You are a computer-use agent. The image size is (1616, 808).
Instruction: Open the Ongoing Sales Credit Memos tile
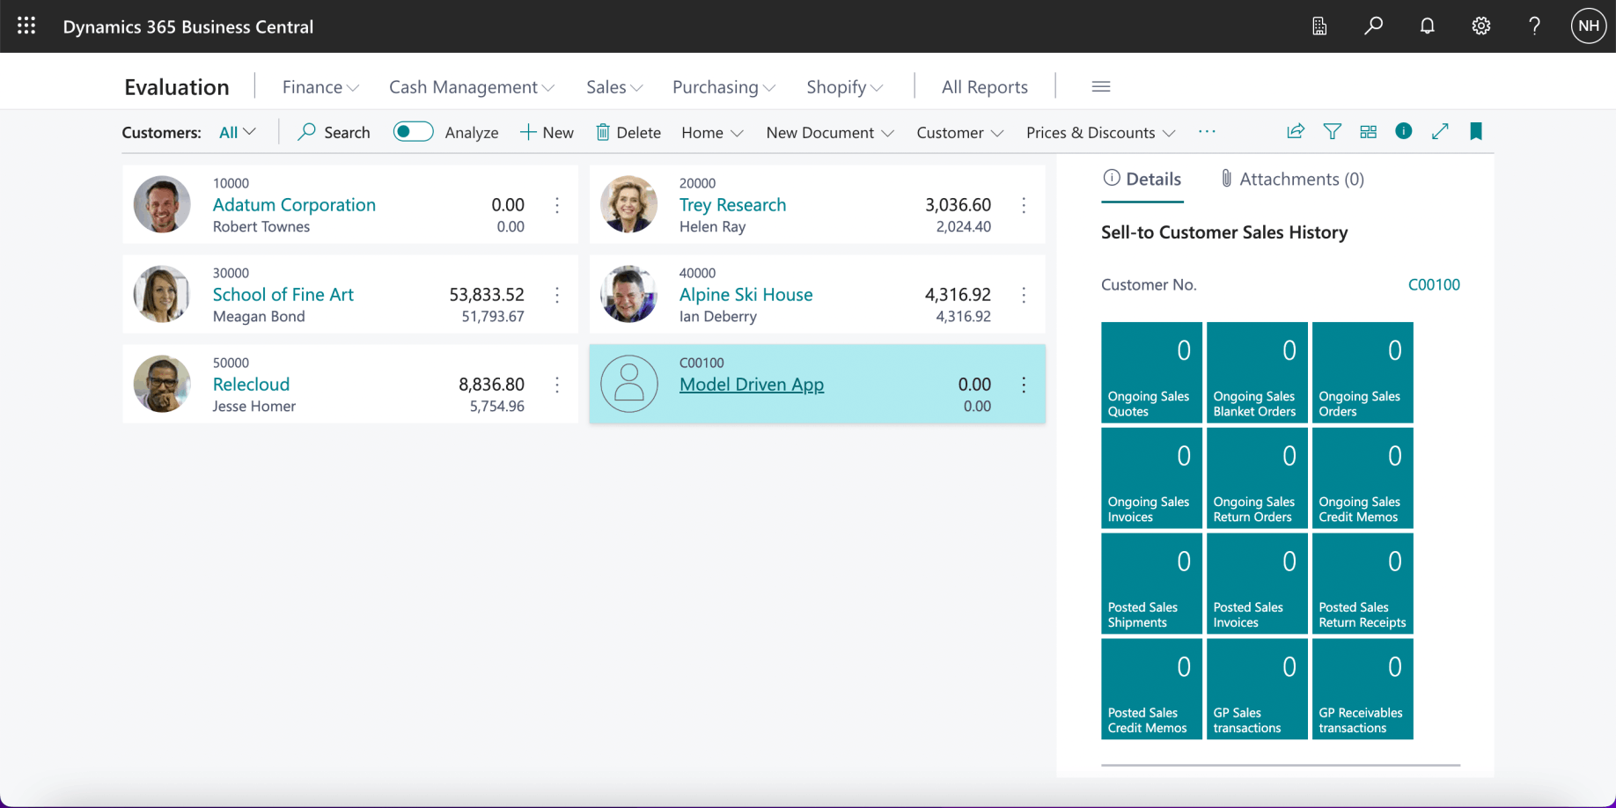point(1363,478)
